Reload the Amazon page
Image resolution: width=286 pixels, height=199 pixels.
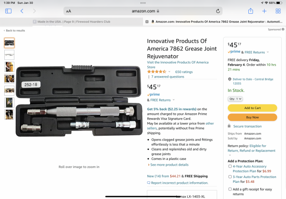click(x=218, y=11)
